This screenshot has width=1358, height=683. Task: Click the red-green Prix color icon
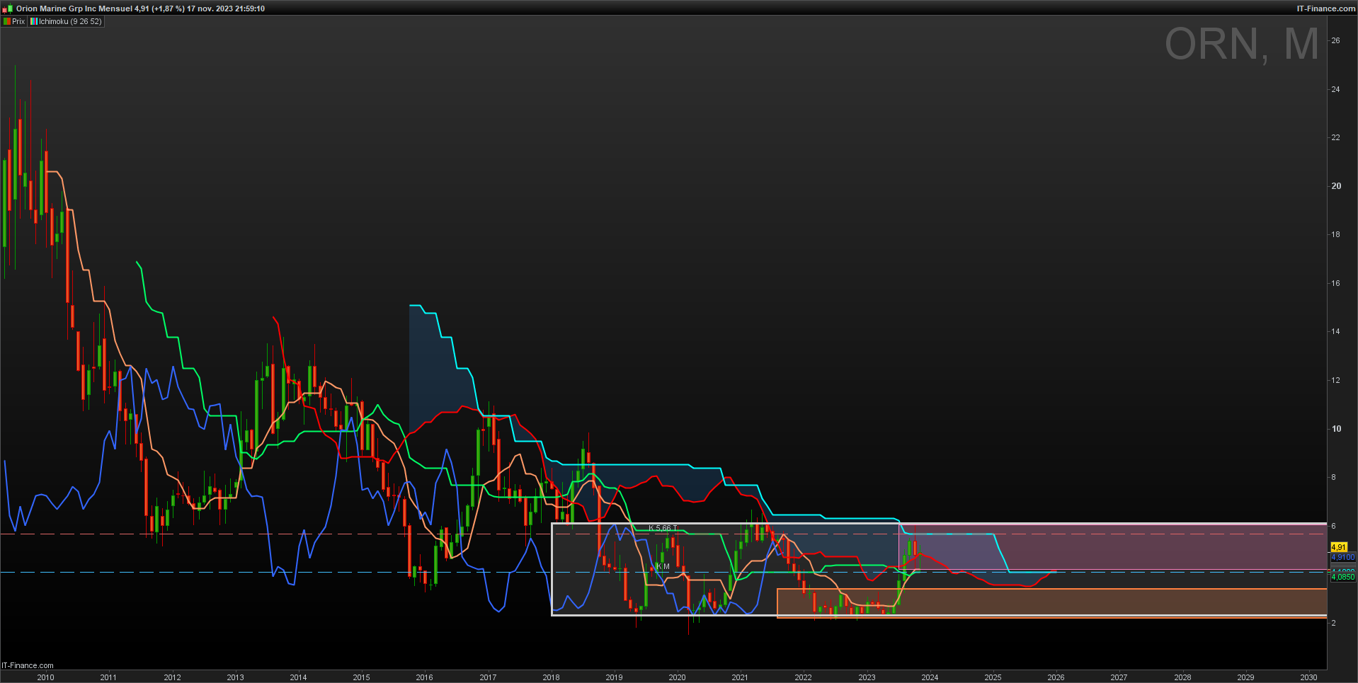[7, 21]
